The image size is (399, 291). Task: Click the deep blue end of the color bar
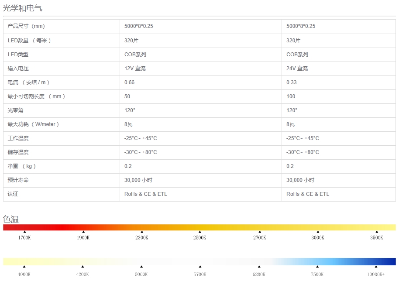390,261
